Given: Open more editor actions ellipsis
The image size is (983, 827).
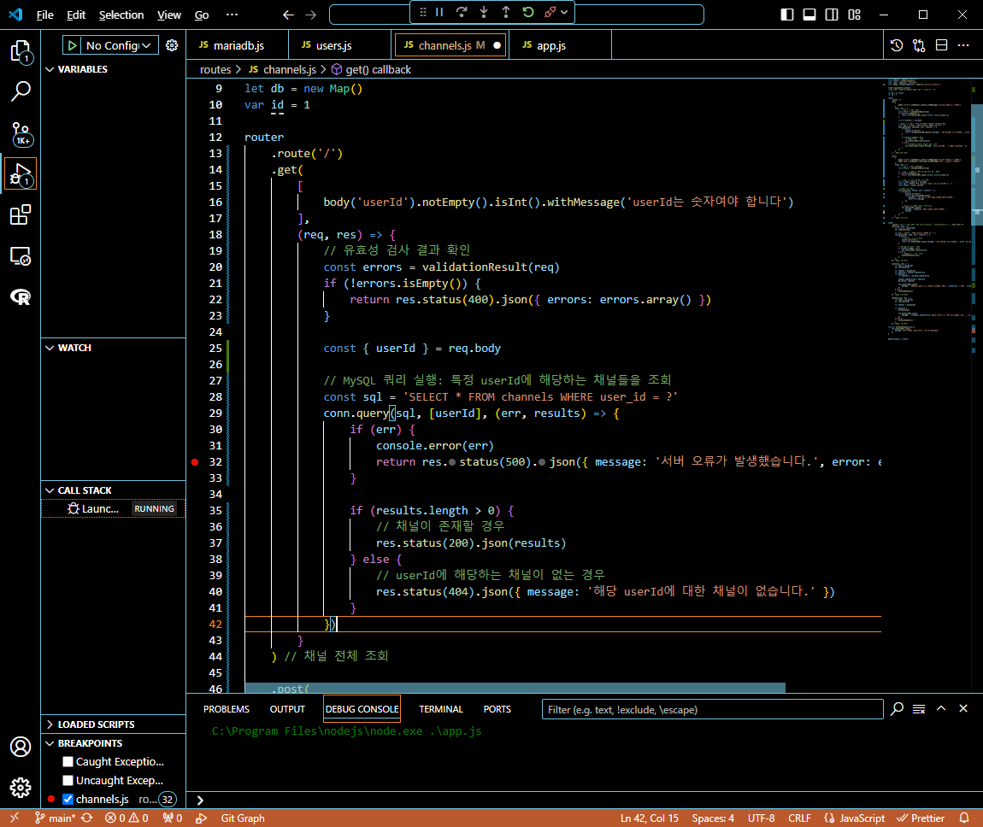Looking at the screenshot, I should click(963, 45).
